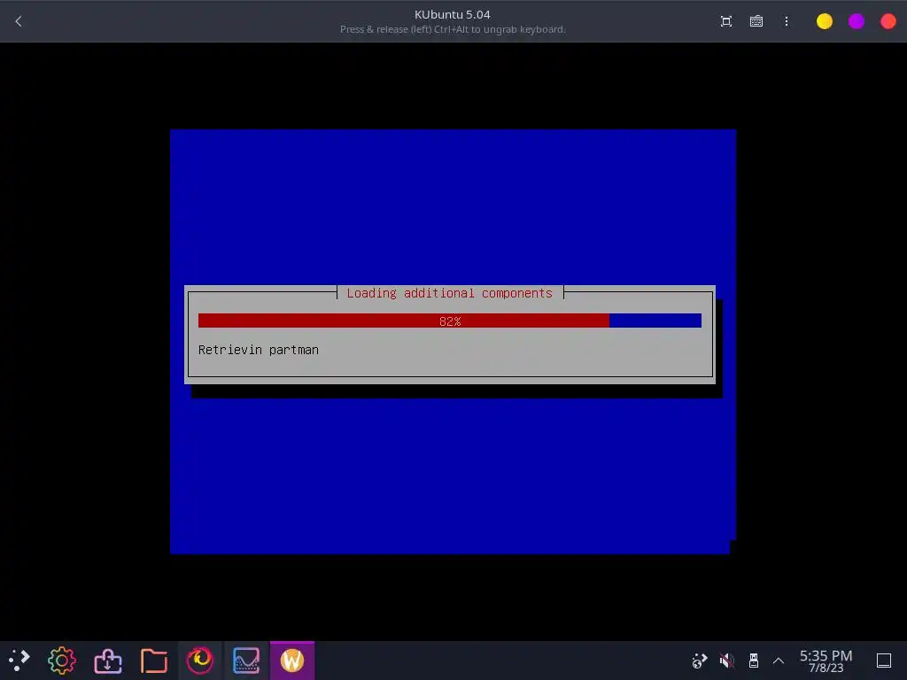Image resolution: width=907 pixels, height=680 pixels.
Task: Open the removable devices tray icon
Action: tap(753, 660)
